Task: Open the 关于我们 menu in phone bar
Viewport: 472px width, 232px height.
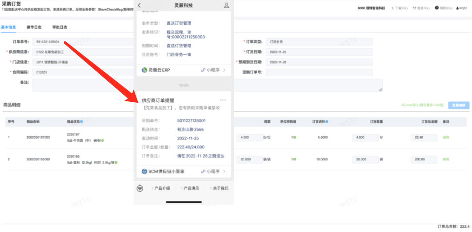Action: tap(219, 188)
